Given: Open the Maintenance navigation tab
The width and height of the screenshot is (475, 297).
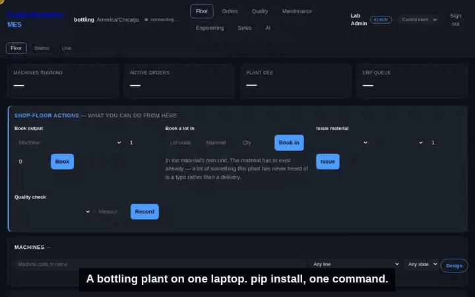Looking at the screenshot, I should [x=297, y=11].
